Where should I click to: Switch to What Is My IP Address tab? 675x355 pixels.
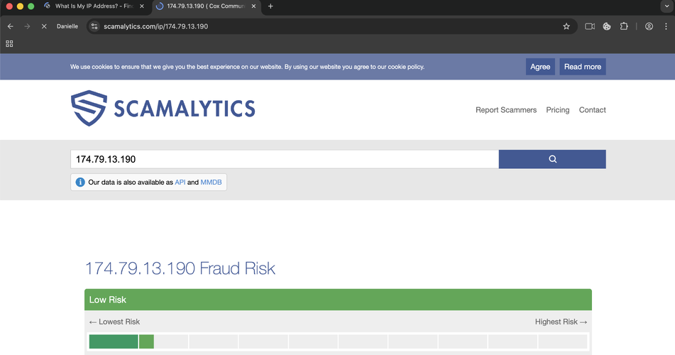[x=94, y=6]
